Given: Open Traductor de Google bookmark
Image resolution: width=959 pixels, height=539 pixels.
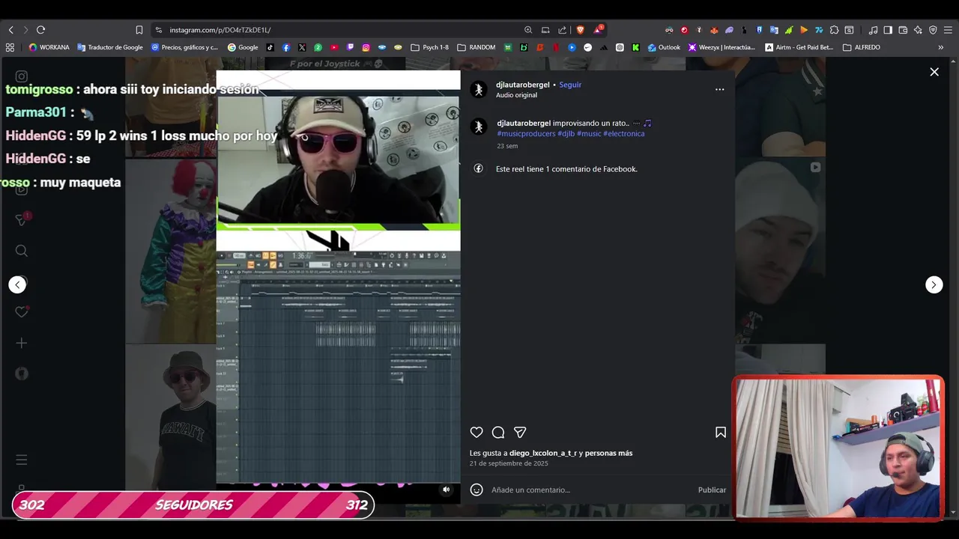Looking at the screenshot, I should click(x=110, y=47).
